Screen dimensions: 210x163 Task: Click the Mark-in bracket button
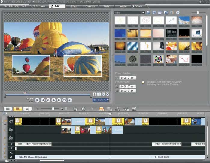pyautogui.click(x=95, y=94)
